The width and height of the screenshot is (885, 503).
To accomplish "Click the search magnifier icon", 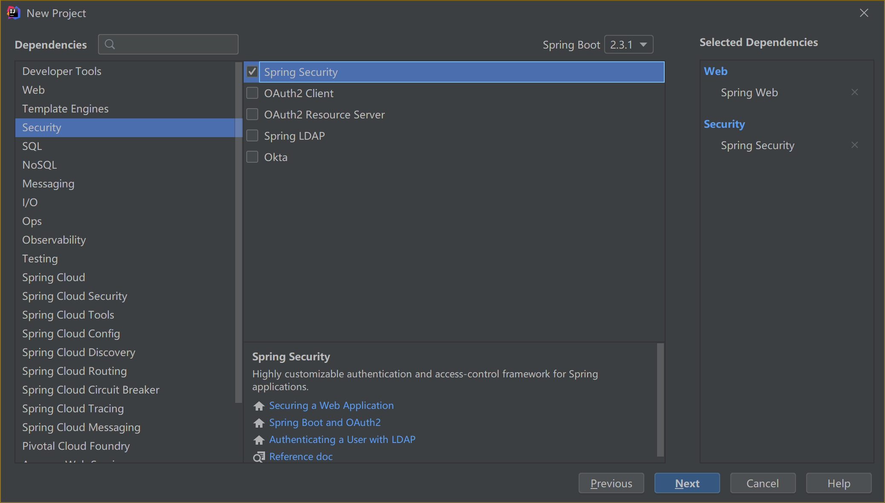I will point(110,44).
